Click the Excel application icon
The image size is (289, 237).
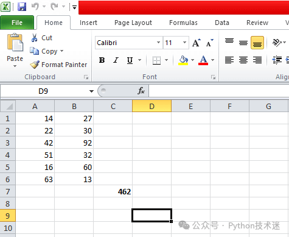pos(5,7)
